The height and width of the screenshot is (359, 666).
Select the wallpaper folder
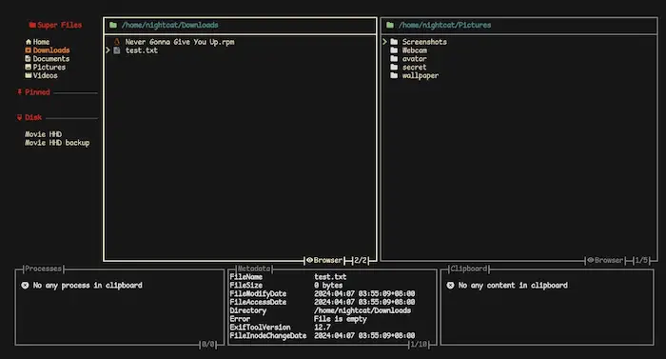click(415, 76)
